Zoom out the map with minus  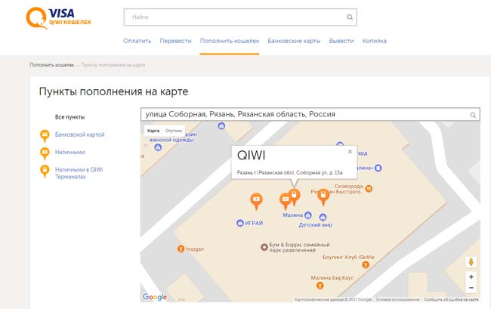(x=471, y=288)
